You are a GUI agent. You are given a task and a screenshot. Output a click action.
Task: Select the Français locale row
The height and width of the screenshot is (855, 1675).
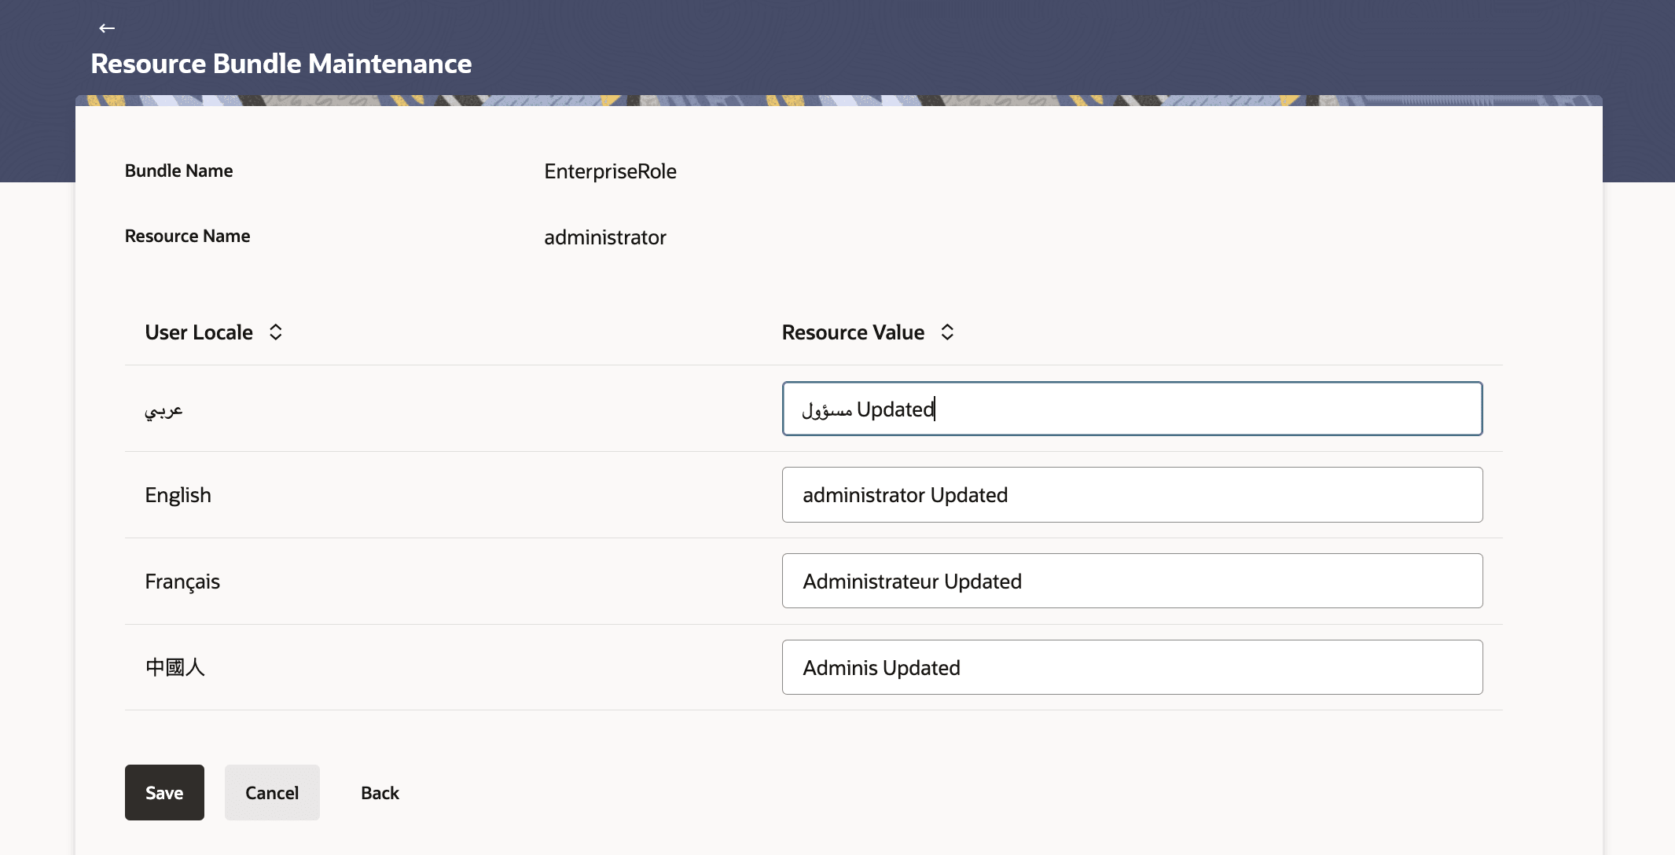click(182, 582)
